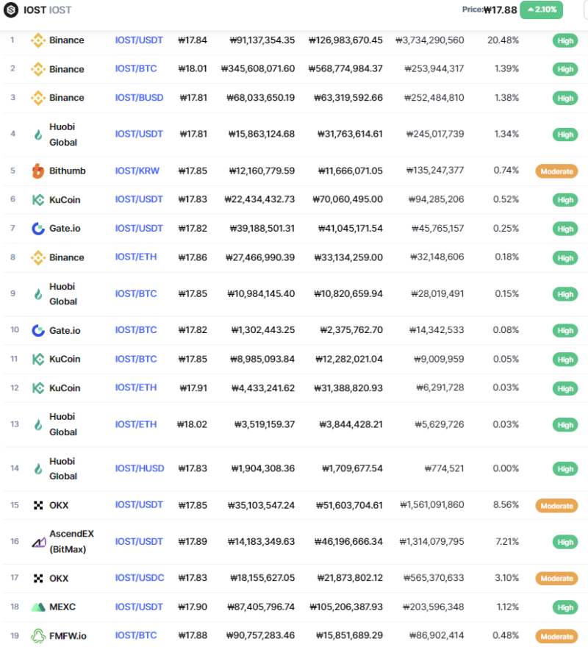Click the ₩18.02 price in Huobi row
The width and height of the screenshot is (588, 647).
pyautogui.click(x=192, y=424)
